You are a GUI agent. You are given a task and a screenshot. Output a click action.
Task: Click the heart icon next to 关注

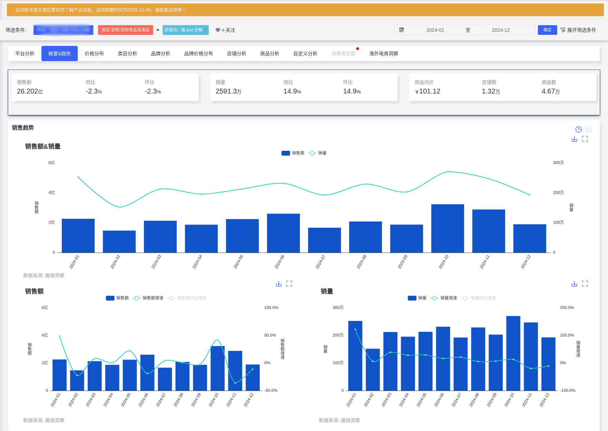[218, 30]
